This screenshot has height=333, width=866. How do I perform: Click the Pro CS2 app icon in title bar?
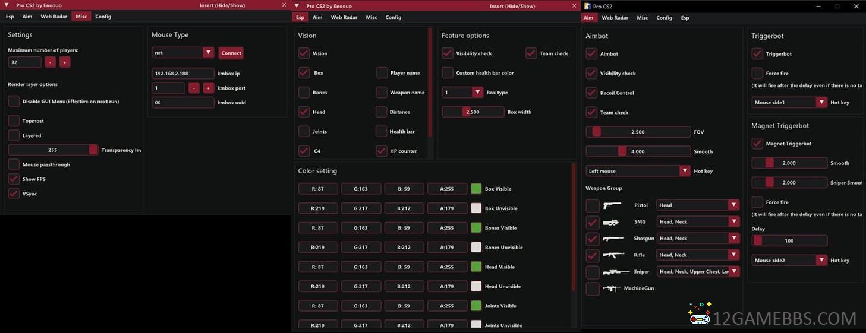[x=587, y=6]
